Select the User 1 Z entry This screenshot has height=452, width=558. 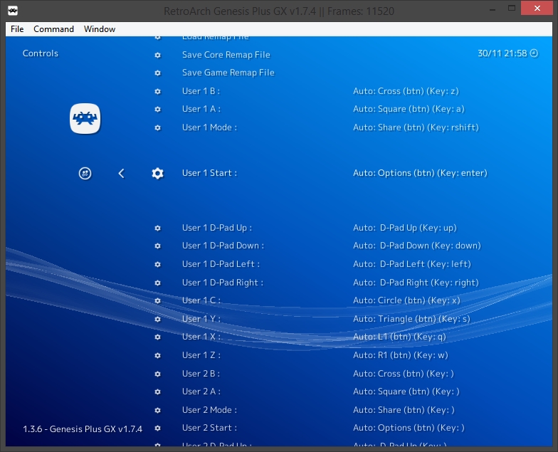click(x=201, y=355)
